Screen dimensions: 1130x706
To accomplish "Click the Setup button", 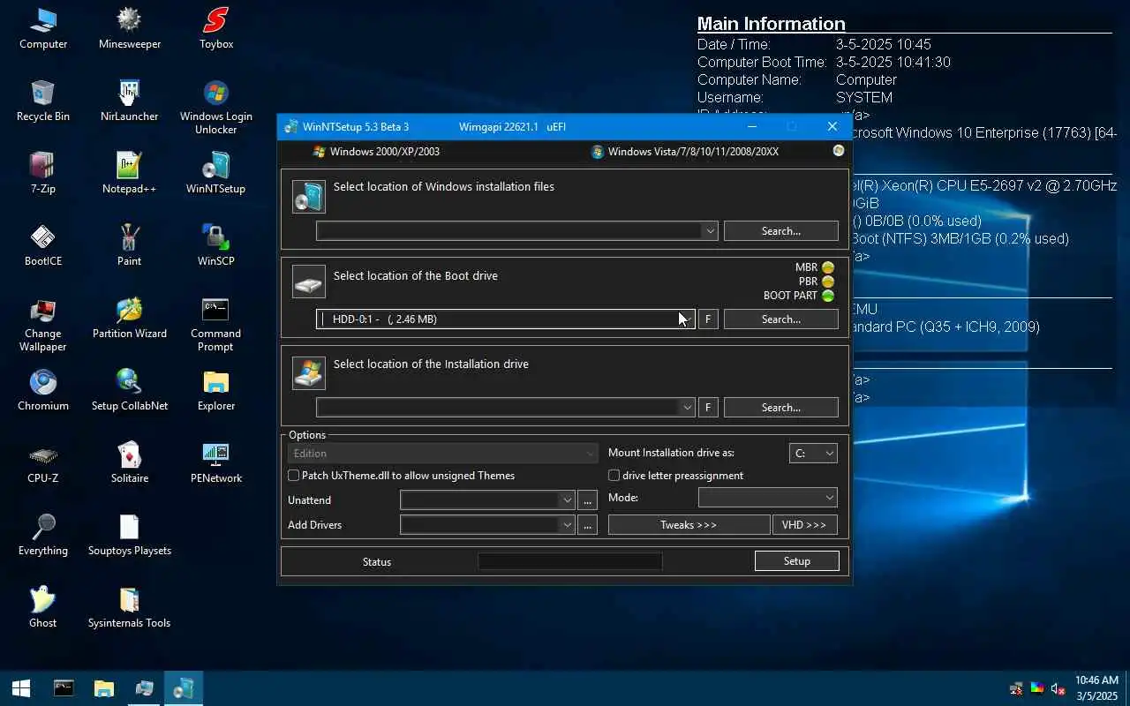I will pos(797,561).
